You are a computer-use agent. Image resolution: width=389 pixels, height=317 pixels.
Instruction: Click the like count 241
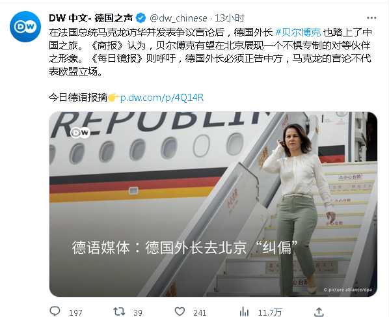200,313
